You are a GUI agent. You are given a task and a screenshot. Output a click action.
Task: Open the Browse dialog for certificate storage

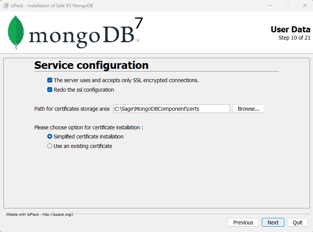(x=248, y=108)
